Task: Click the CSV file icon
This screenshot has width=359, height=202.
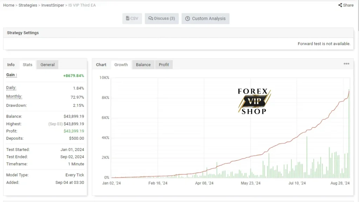Action: [x=128, y=18]
